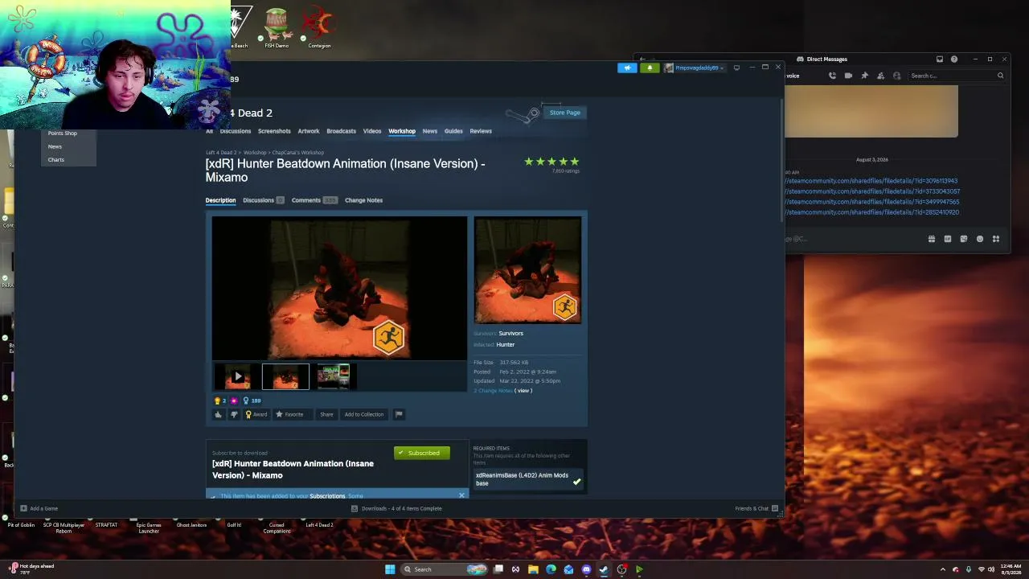Open File Explorer from the taskbar
The width and height of the screenshot is (1029, 579).
click(533, 569)
